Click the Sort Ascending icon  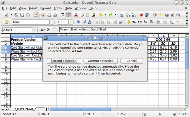pos(128,15)
